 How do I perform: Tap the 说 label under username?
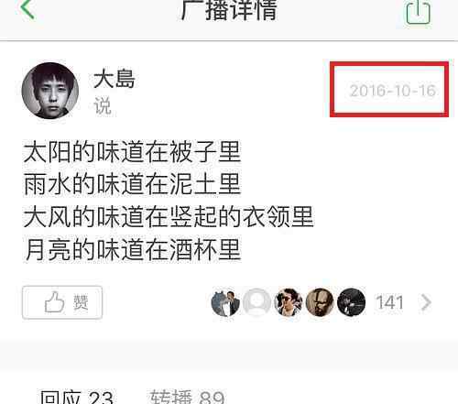tap(103, 106)
